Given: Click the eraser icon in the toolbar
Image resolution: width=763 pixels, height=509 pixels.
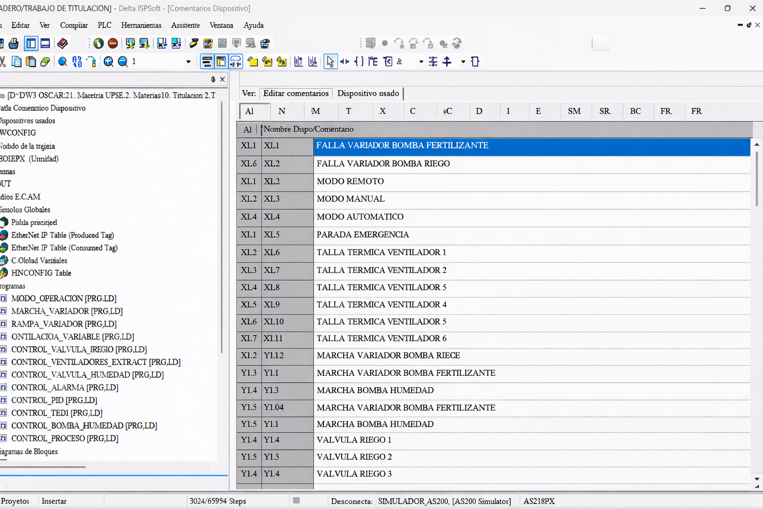Looking at the screenshot, I should pos(45,62).
